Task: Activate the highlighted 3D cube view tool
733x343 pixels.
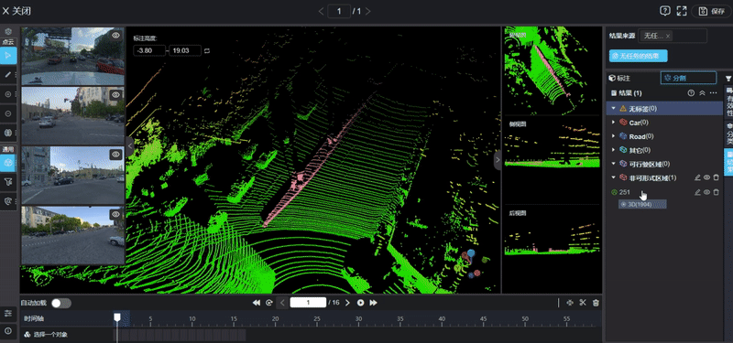Action: [x=8, y=163]
